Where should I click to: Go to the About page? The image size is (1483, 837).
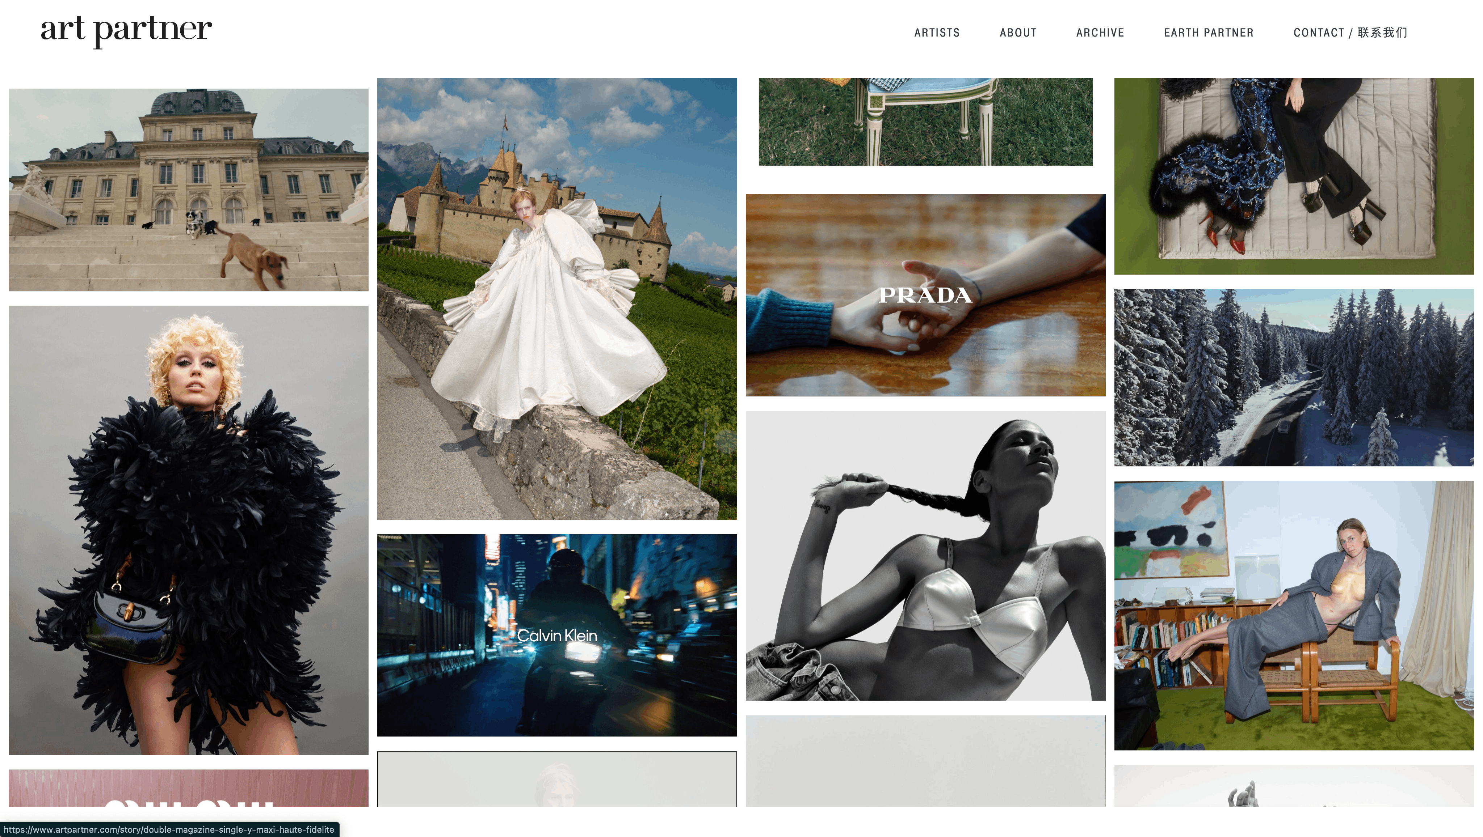(1018, 33)
